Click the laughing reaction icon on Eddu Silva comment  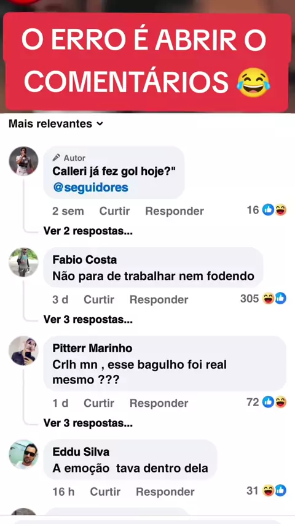[x=269, y=491]
